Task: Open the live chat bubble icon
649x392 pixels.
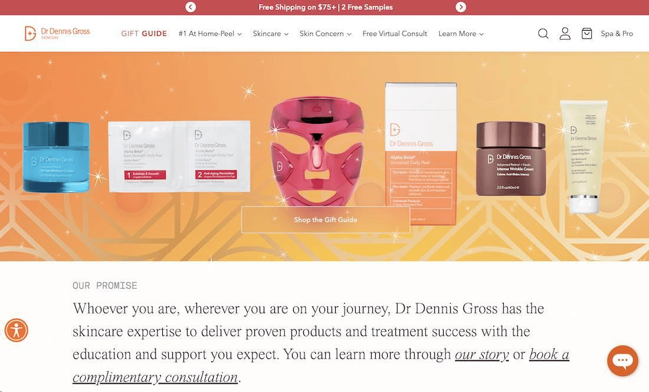Action: (x=622, y=361)
